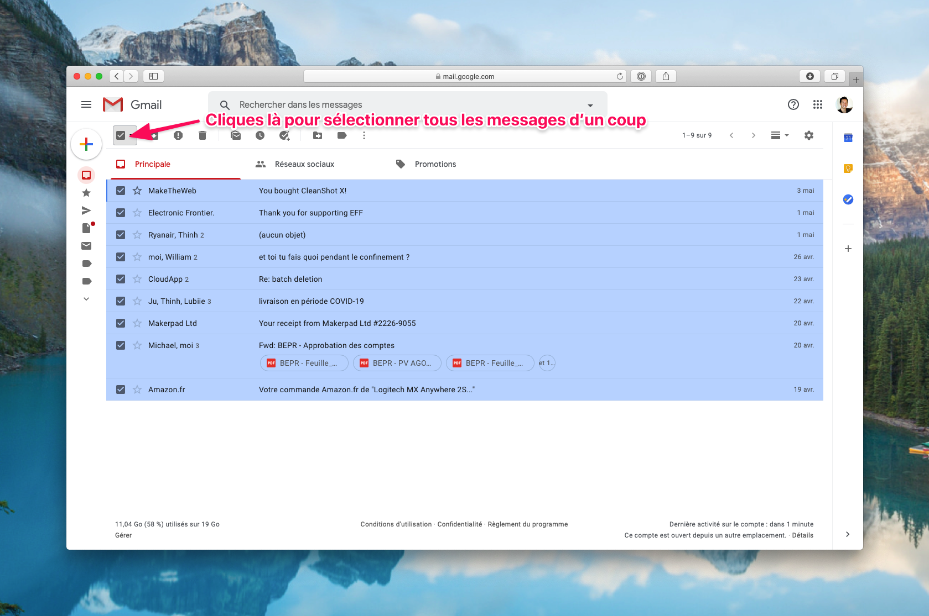Viewport: 929px width, 616px height.
Task: Go to previous page of messages
Action: (x=731, y=135)
